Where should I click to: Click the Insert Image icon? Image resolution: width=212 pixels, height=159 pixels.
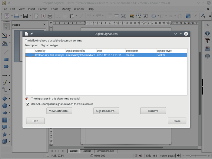tap(132, 16)
